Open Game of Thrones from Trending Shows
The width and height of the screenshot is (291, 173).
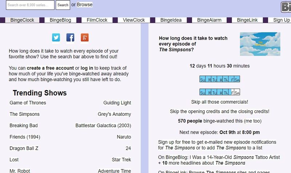[28, 103]
